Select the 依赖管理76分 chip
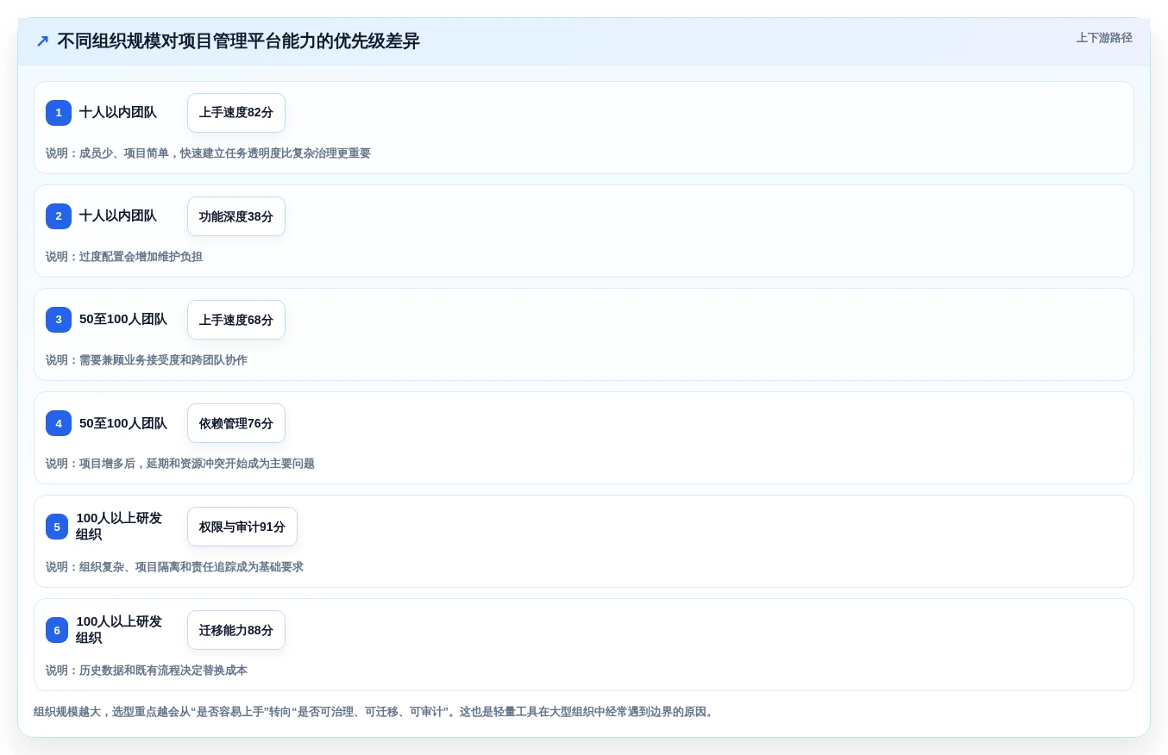Image resolution: width=1168 pixels, height=755 pixels. (x=236, y=423)
